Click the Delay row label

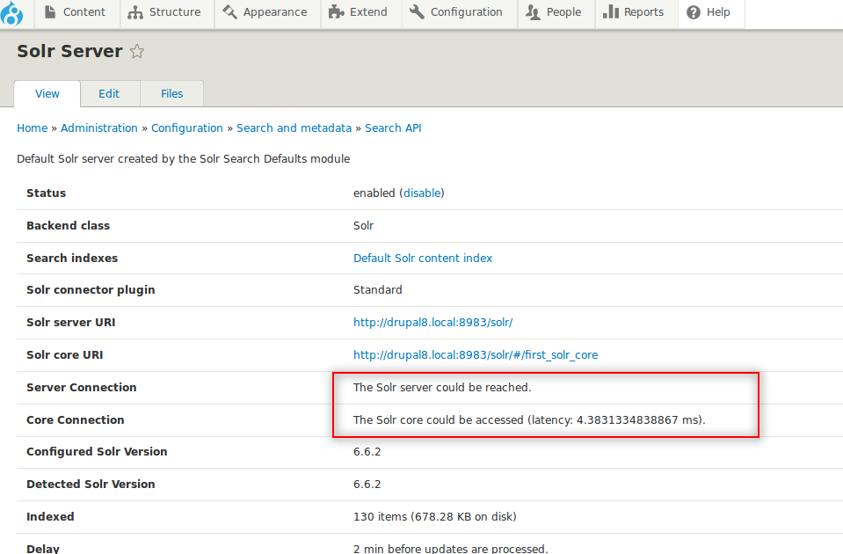click(x=43, y=548)
